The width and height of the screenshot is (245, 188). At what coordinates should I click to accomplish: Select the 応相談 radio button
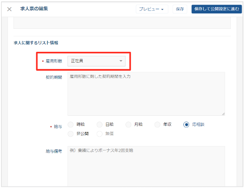click(x=186, y=124)
